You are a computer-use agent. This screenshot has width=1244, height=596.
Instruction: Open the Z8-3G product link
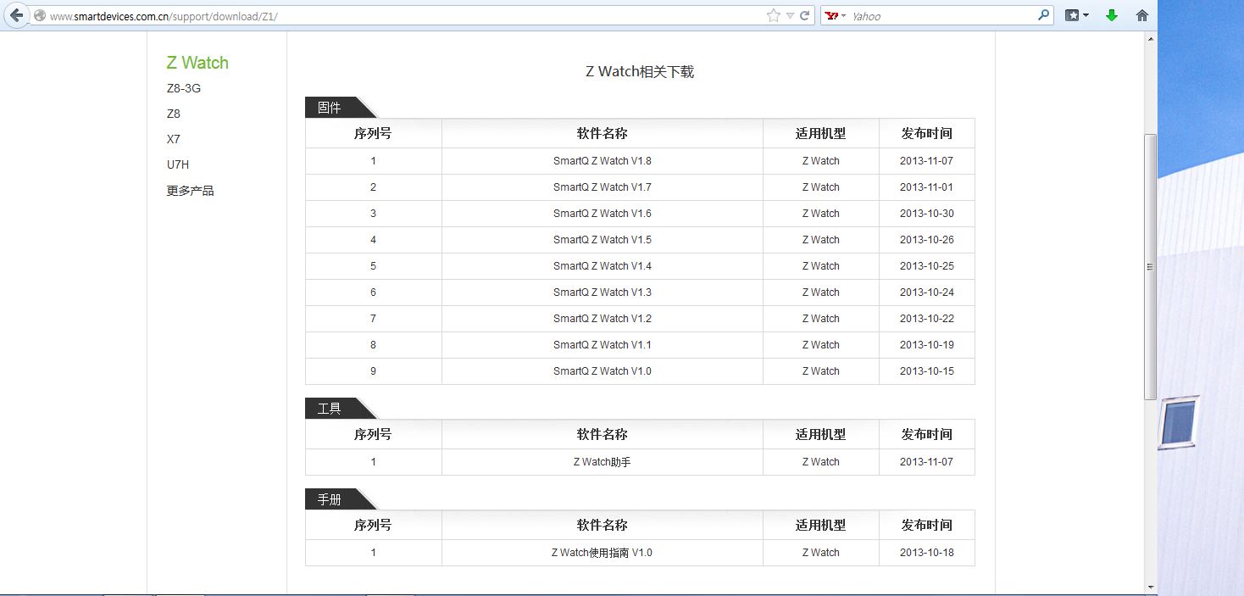[x=184, y=88]
